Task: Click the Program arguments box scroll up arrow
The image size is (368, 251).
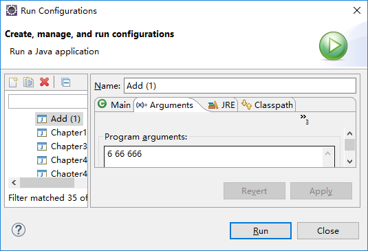Action: (x=328, y=154)
